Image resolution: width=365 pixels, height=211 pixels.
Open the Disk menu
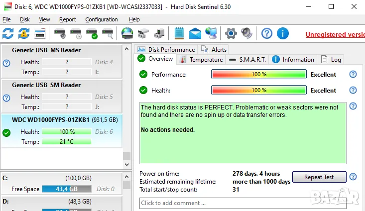click(x=25, y=19)
